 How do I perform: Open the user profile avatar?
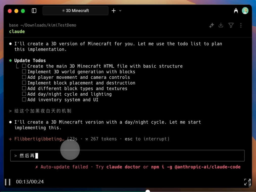(245, 11)
